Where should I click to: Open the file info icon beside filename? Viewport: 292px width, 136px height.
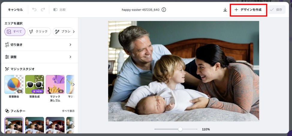coord(164,10)
